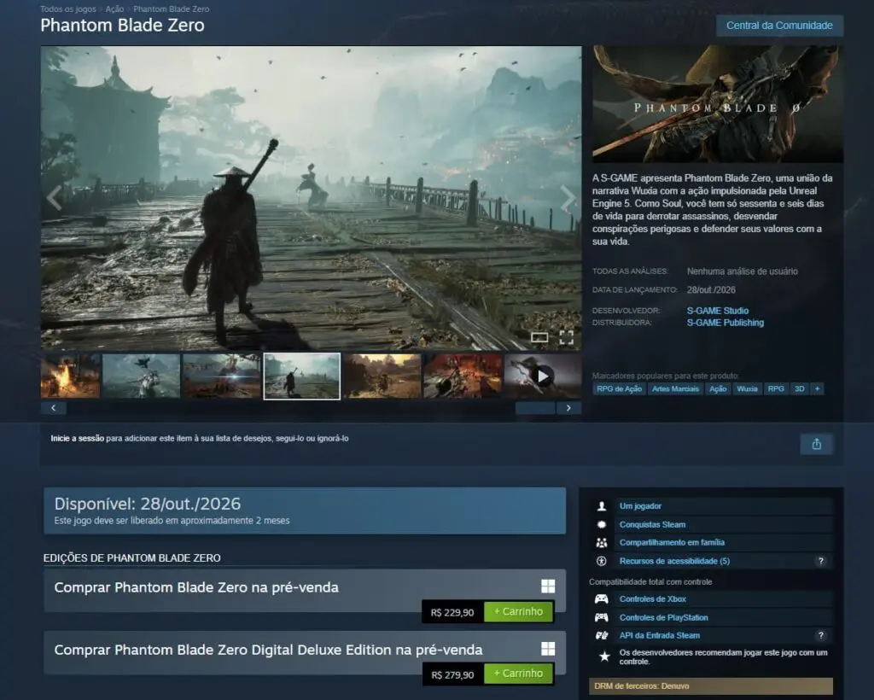Image resolution: width=874 pixels, height=700 pixels.
Task: Click the Wuxia tag
Action: pos(747,389)
